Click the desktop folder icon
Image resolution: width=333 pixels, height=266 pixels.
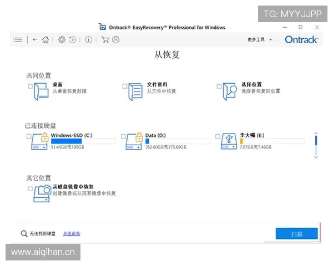pyautogui.click(x=41, y=91)
